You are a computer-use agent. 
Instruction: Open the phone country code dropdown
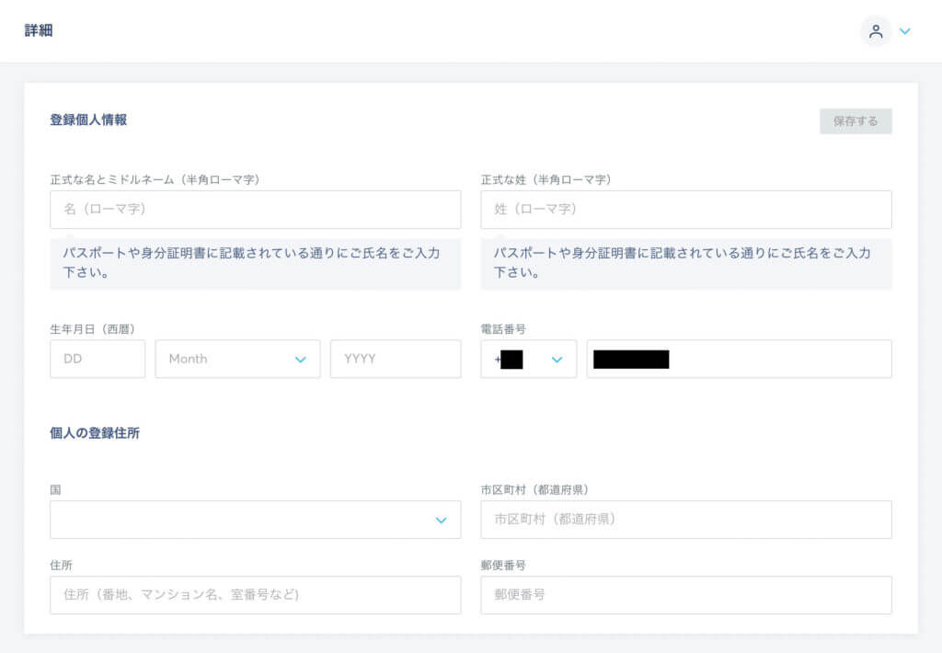click(529, 359)
